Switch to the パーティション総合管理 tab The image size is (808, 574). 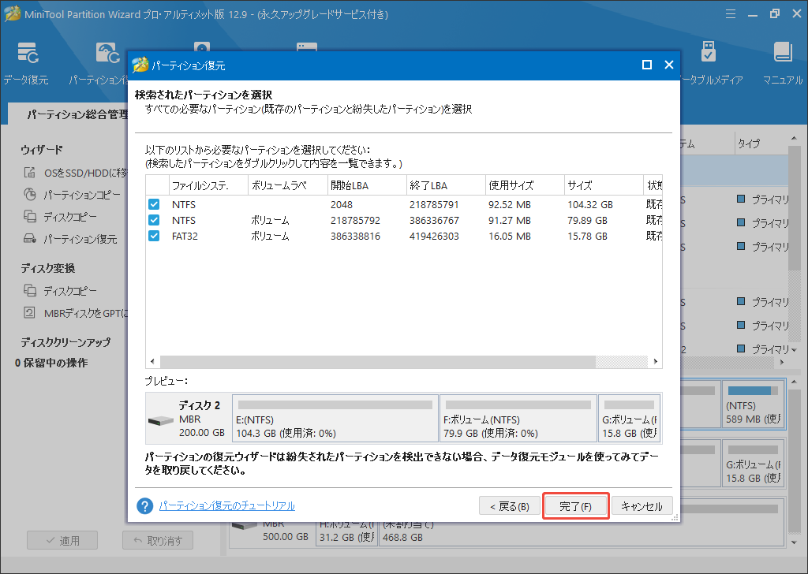69,114
